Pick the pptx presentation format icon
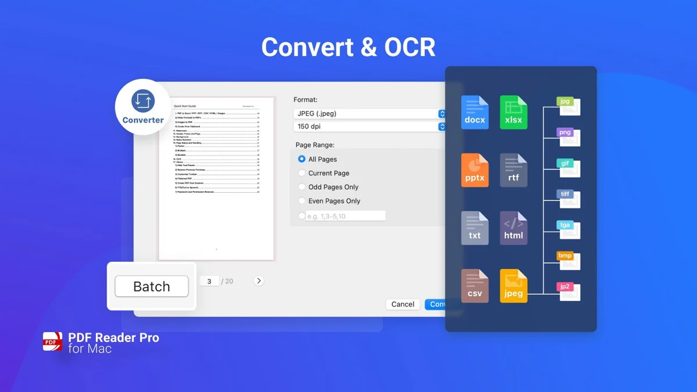 coord(475,170)
